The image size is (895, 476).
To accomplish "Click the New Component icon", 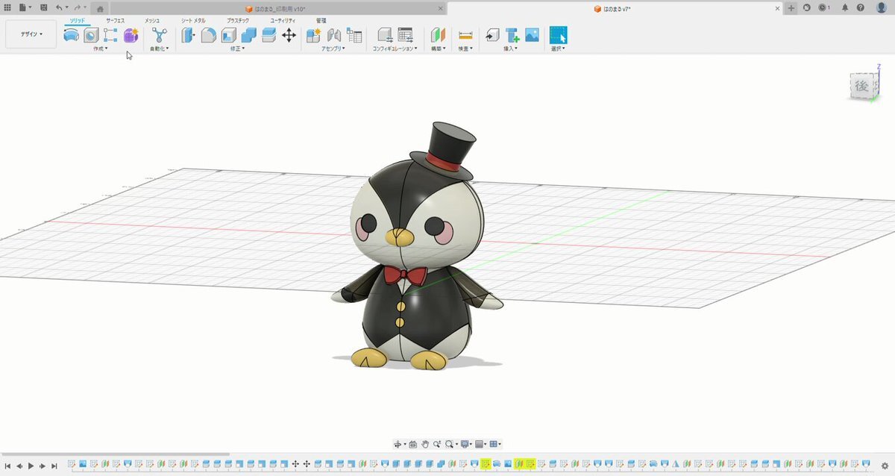I will [314, 35].
